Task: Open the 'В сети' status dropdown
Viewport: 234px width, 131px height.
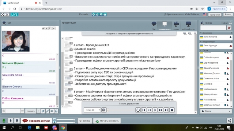Action: coord(216,111)
